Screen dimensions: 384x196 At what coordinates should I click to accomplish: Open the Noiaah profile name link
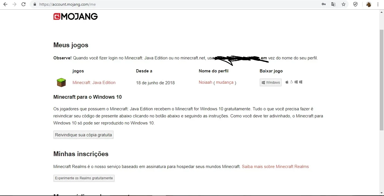coord(205,82)
